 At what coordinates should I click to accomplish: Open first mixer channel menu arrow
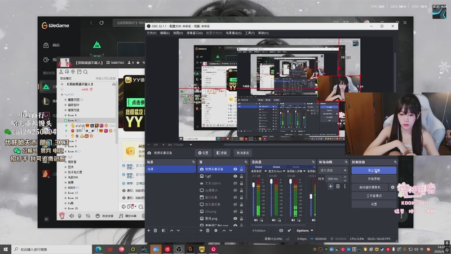(x=266, y=171)
